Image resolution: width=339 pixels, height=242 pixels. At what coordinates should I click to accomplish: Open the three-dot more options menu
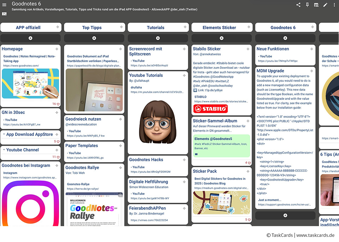point(334,5)
